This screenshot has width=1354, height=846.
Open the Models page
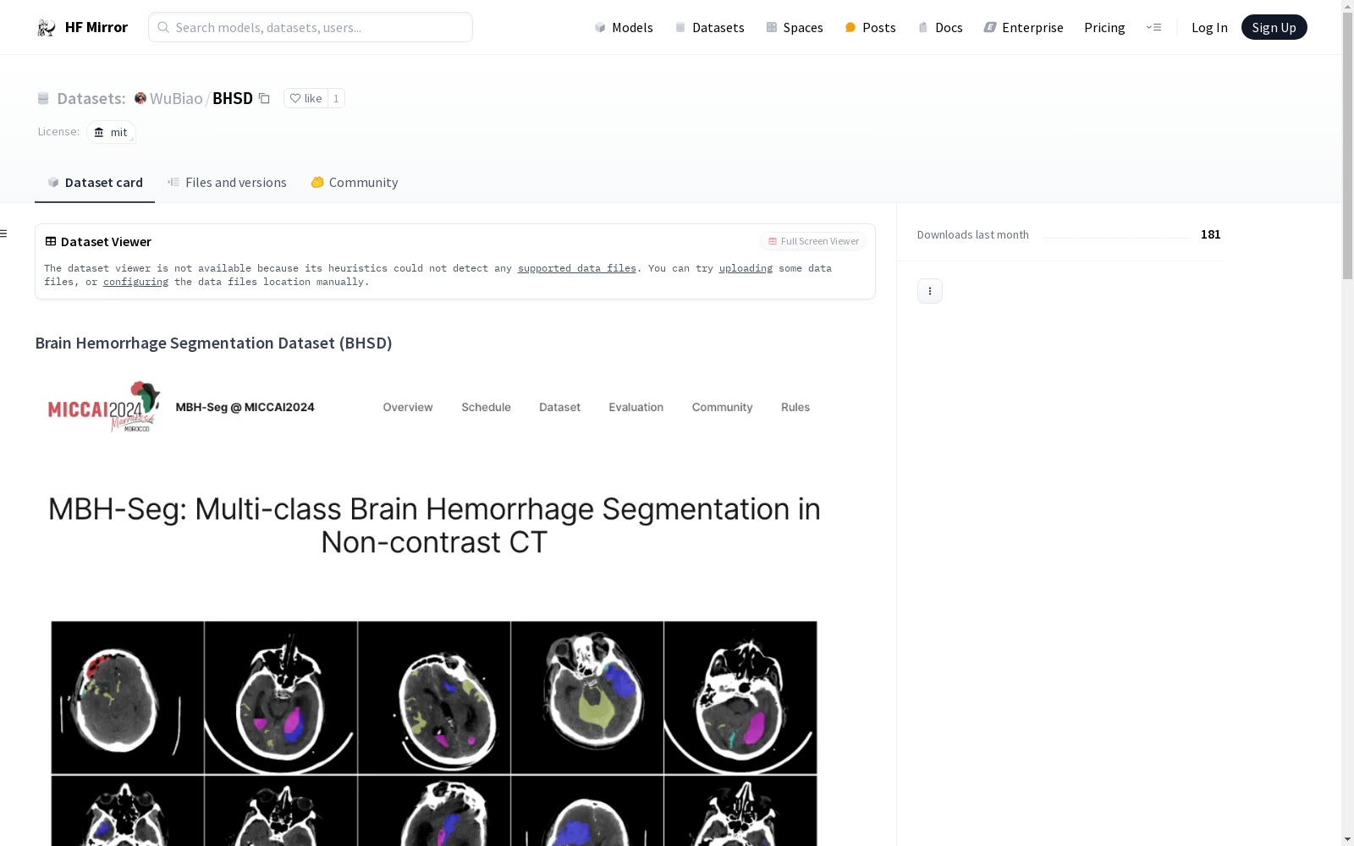(x=624, y=27)
